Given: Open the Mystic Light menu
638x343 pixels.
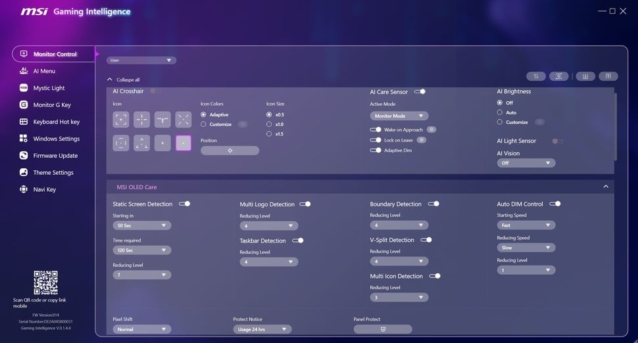Looking at the screenshot, I should click(49, 88).
